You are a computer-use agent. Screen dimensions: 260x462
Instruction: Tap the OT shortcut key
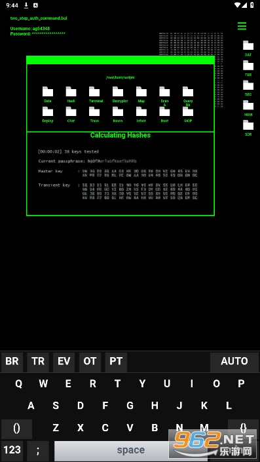tap(90, 362)
